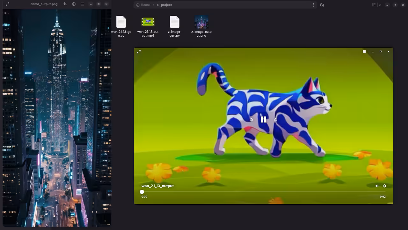408x230 pixels.
Task: Select the z_image_output.png thumbnail
Action: [x=201, y=22]
